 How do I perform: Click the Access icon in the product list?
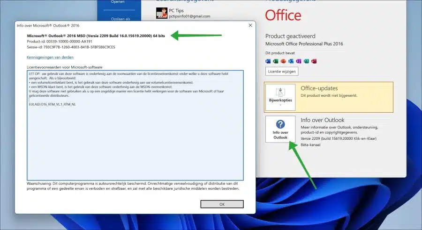pos(314,61)
